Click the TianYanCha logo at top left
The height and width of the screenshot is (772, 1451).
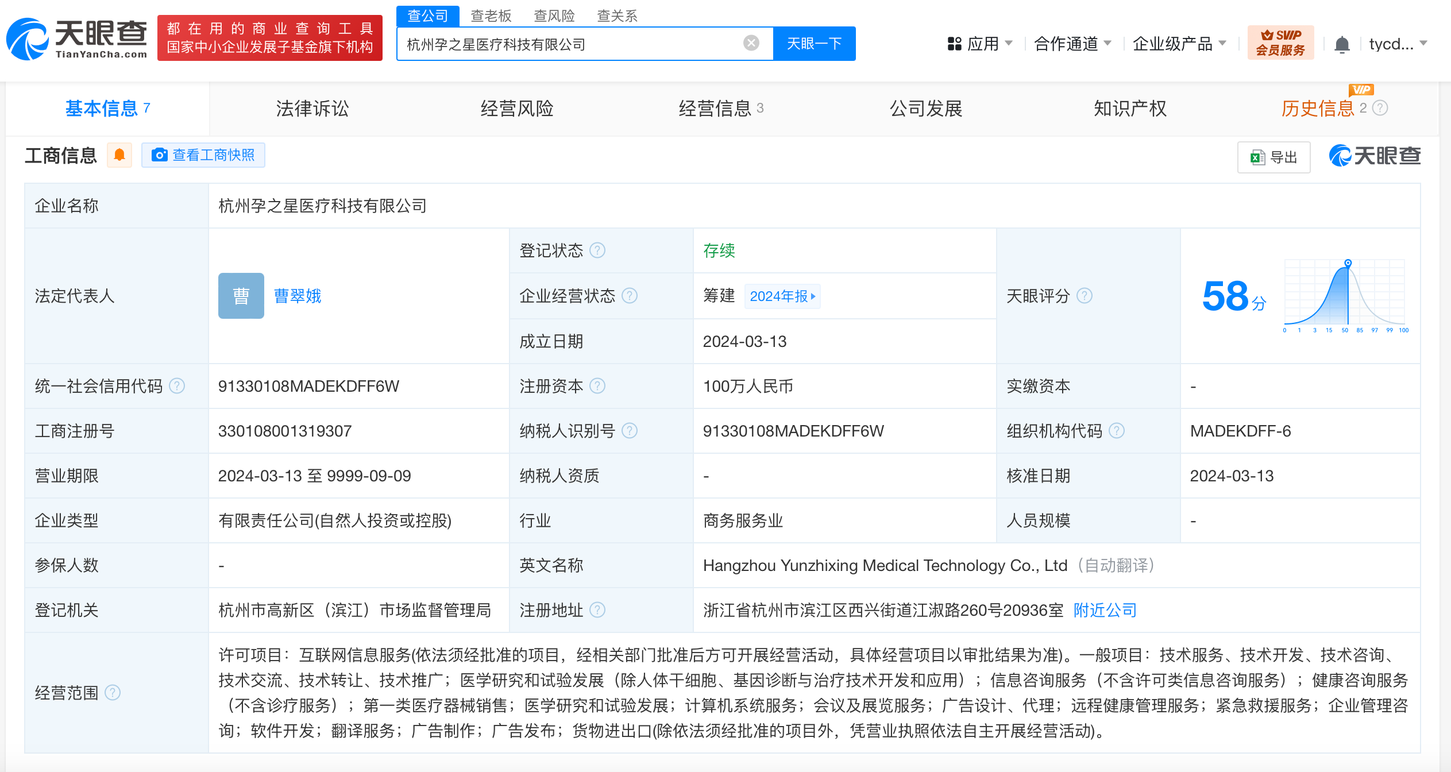[x=77, y=38]
